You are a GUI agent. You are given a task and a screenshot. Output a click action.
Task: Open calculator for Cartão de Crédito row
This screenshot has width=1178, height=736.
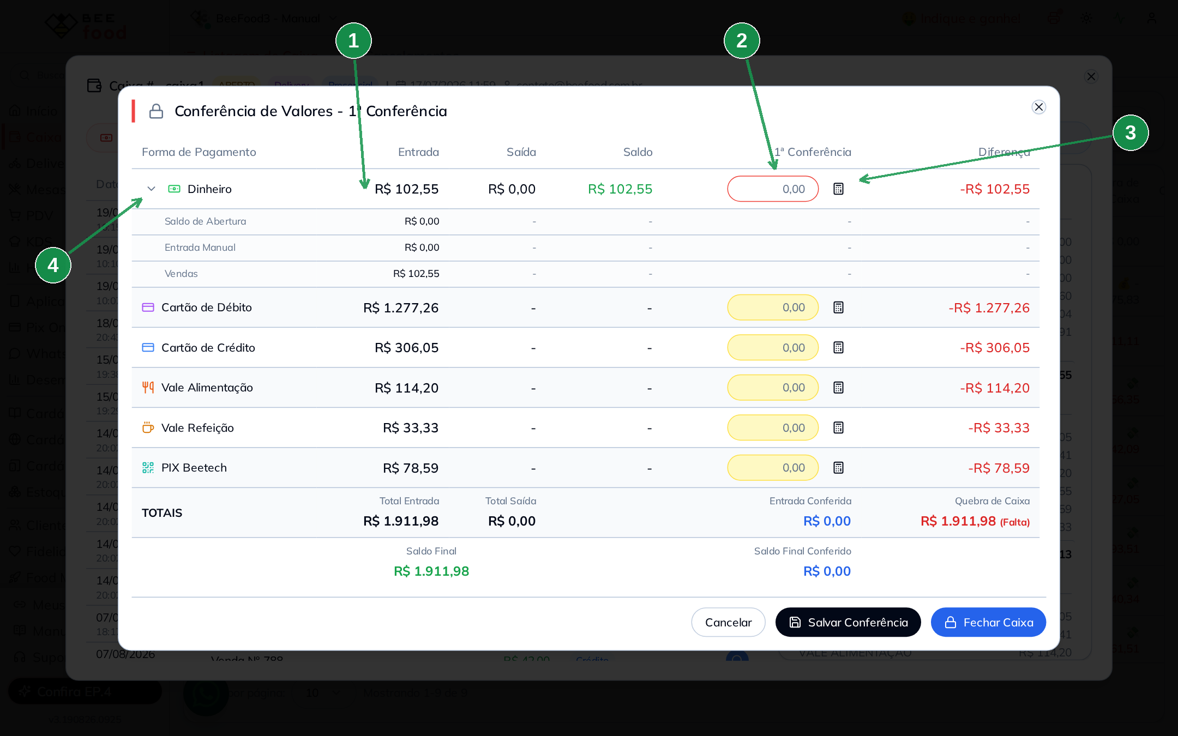pos(838,347)
